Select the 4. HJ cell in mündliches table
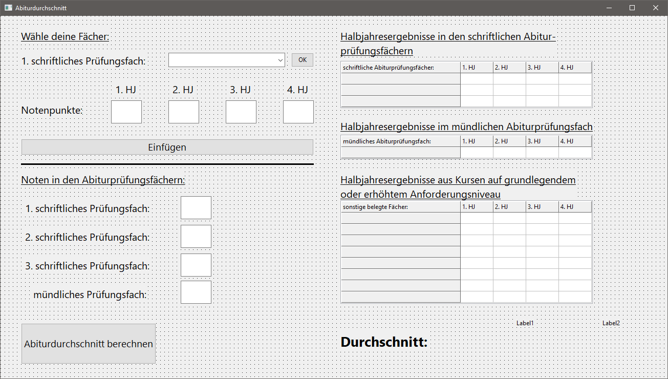 (x=575, y=153)
